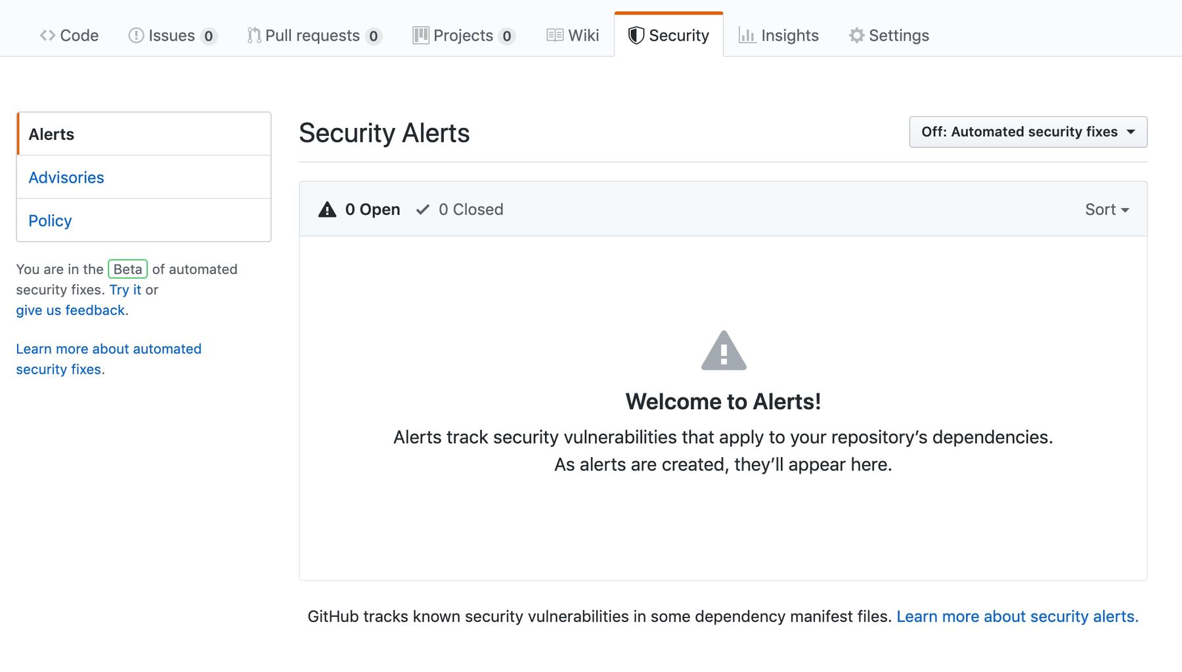The height and width of the screenshot is (672, 1182).
Task: Select the Pull requests branch icon
Action: [x=253, y=35]
